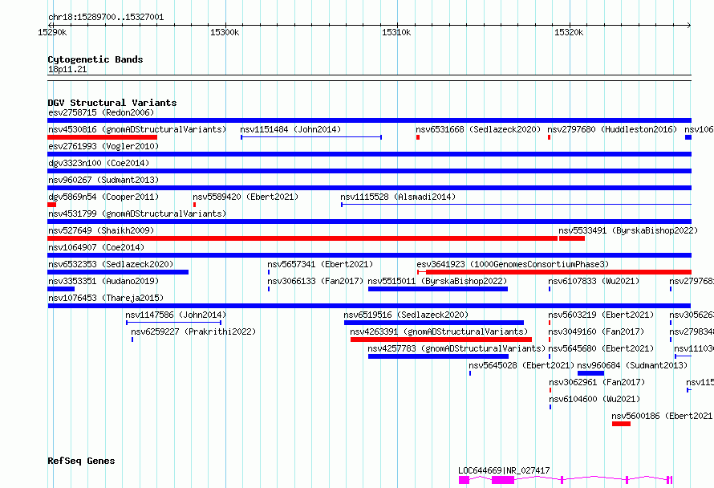
Task: Select the dgv5869n54 (Cooper2011) label
Action: [103, 197]
